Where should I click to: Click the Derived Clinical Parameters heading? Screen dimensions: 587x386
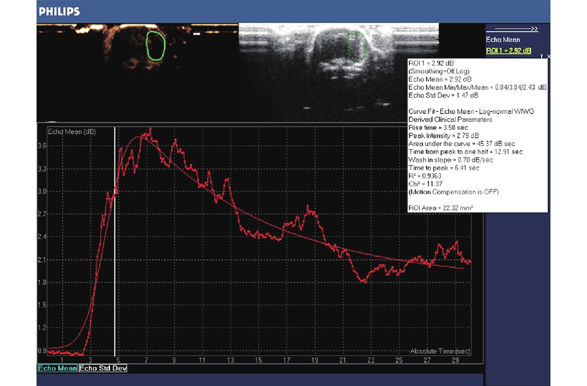450,119
